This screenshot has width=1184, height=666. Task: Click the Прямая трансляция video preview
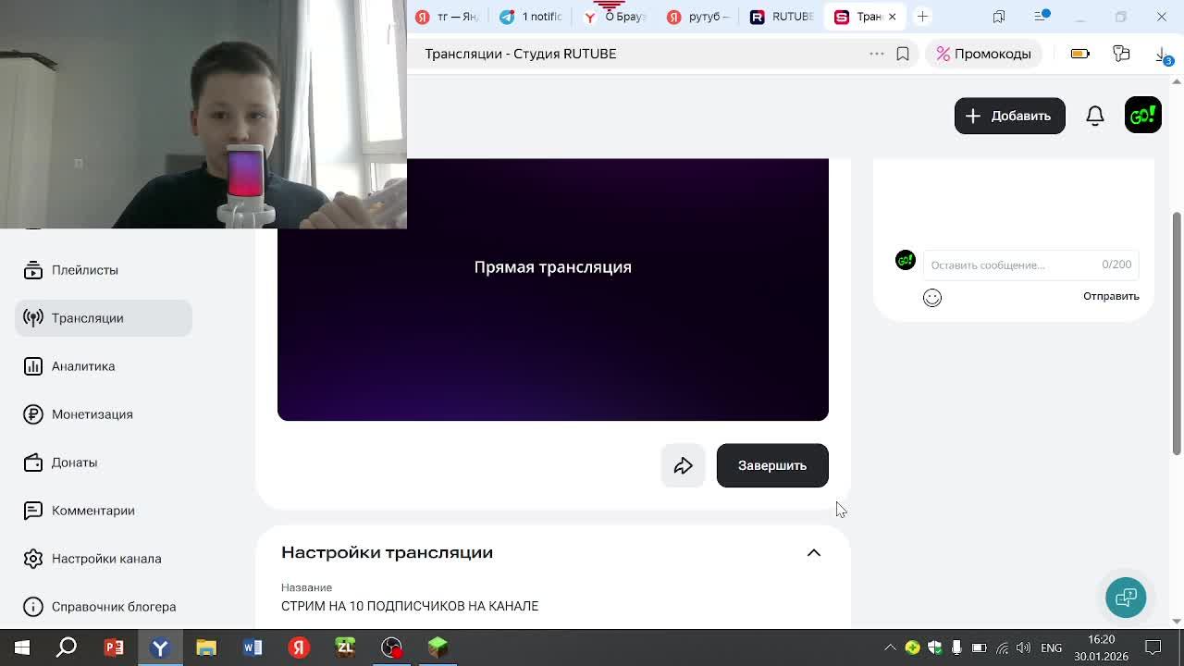[x=553, y=290]
